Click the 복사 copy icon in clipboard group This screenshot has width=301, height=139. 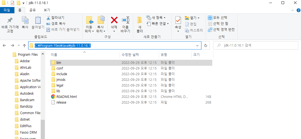click(x=25, y=20)
